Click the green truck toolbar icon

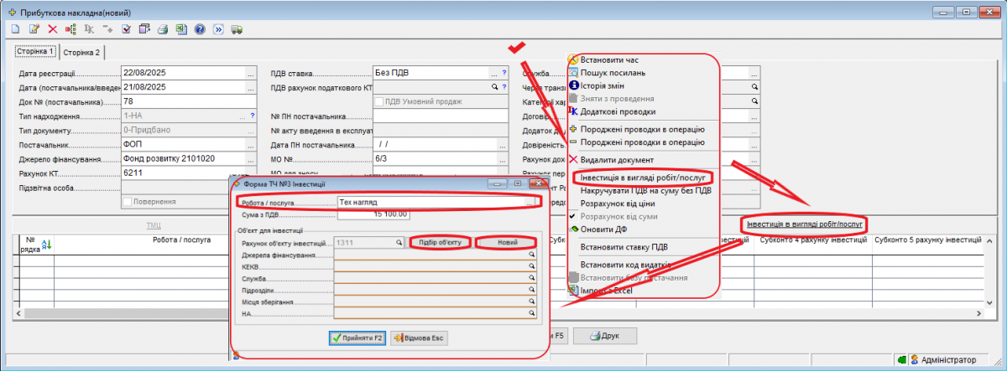pos(237,29)
